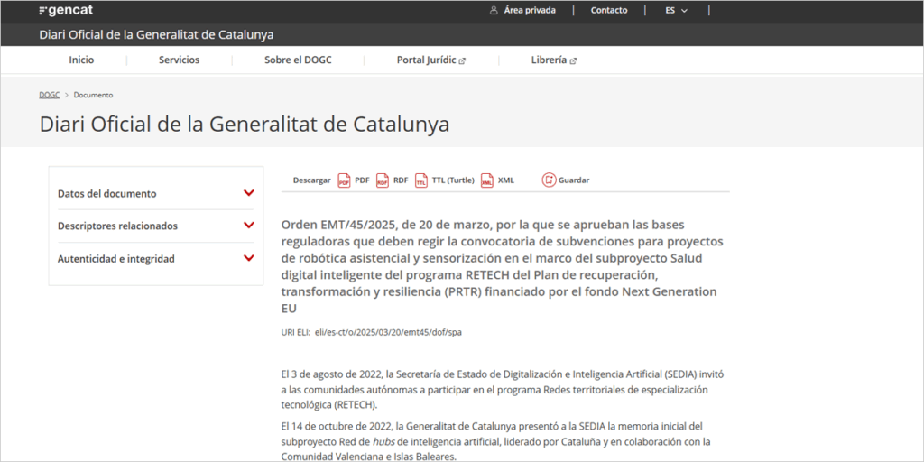Click the Diari Oficial header title

click(156, 35)
